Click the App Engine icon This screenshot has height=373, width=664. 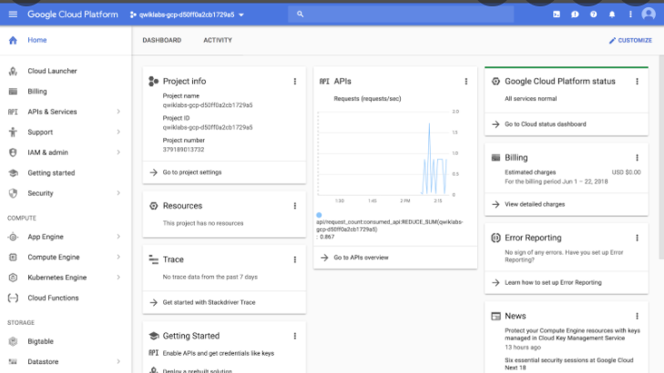13,237
